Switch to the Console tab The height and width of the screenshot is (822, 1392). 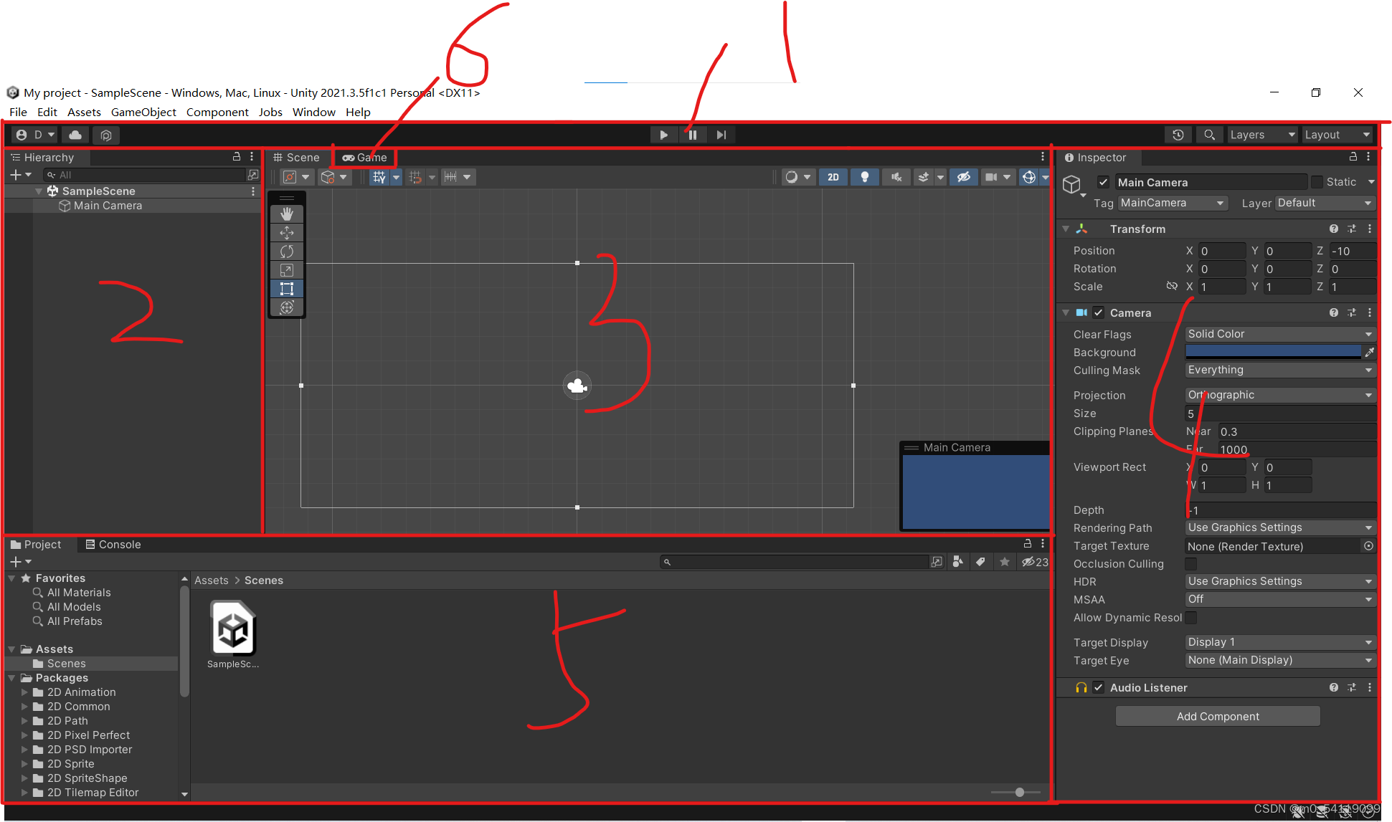click(118, 544)
